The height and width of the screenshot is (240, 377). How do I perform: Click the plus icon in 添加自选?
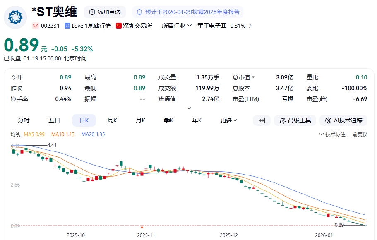92,12
